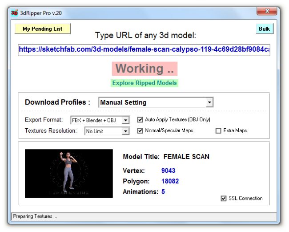Click the Textures Resolution label
289x232 pixels.
[x=51, y=130]
